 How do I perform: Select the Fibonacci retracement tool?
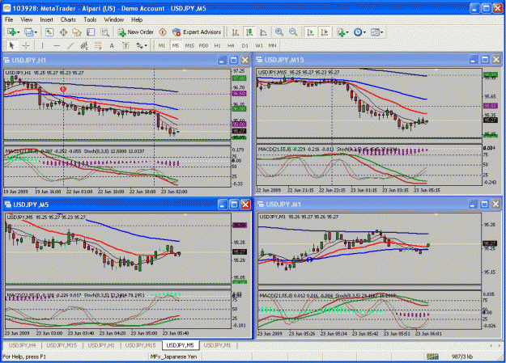coord(98,45)
